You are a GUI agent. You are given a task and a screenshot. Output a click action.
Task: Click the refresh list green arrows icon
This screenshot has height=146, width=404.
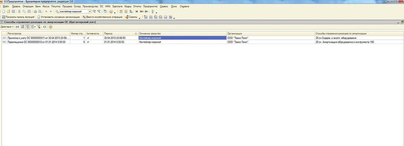click(45, 27)
